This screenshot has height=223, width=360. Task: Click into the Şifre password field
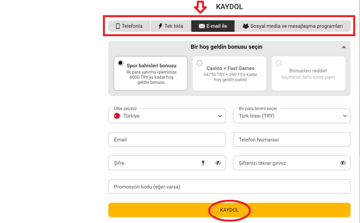click(x=167, y=163)
